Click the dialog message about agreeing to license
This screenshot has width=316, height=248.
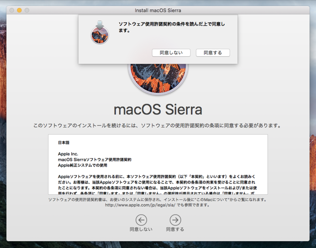[x=172, y=27]
